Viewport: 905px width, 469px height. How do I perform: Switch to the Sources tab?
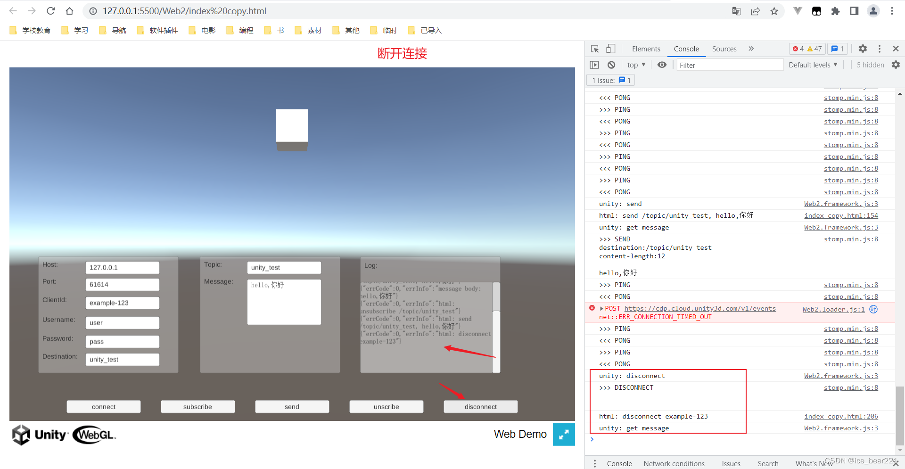click(724, 49)
